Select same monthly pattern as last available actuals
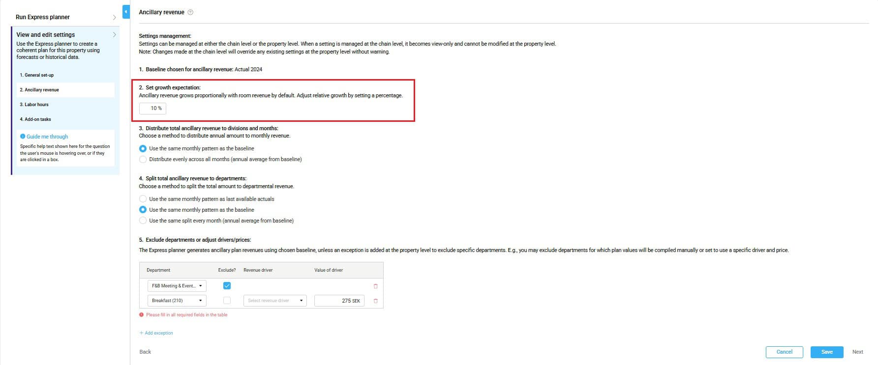878x365 pixels. [143, 199]
